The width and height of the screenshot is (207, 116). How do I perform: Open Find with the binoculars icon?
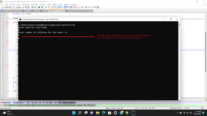coord(39,7)
